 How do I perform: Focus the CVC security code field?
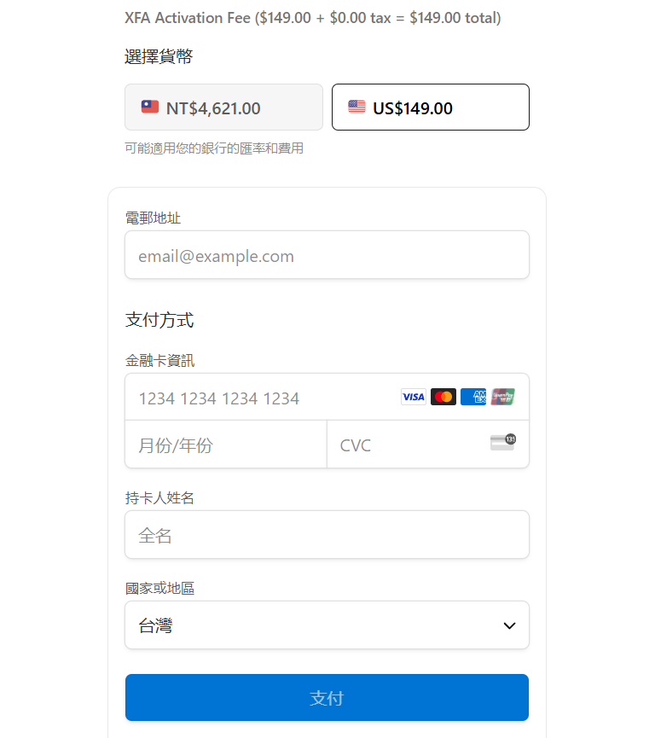coord(428,445)
